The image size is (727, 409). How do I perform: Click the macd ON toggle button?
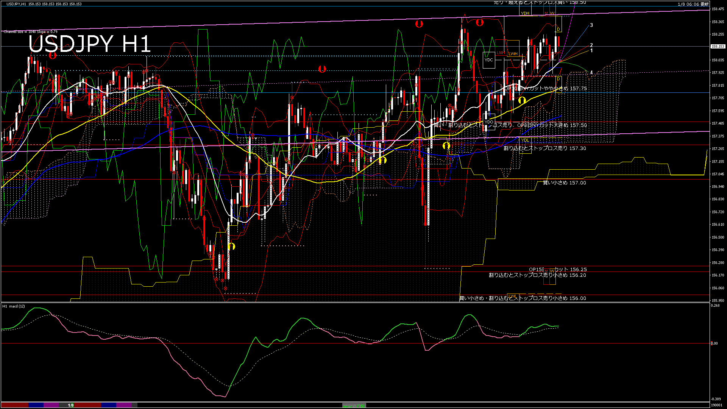(354, 406)
